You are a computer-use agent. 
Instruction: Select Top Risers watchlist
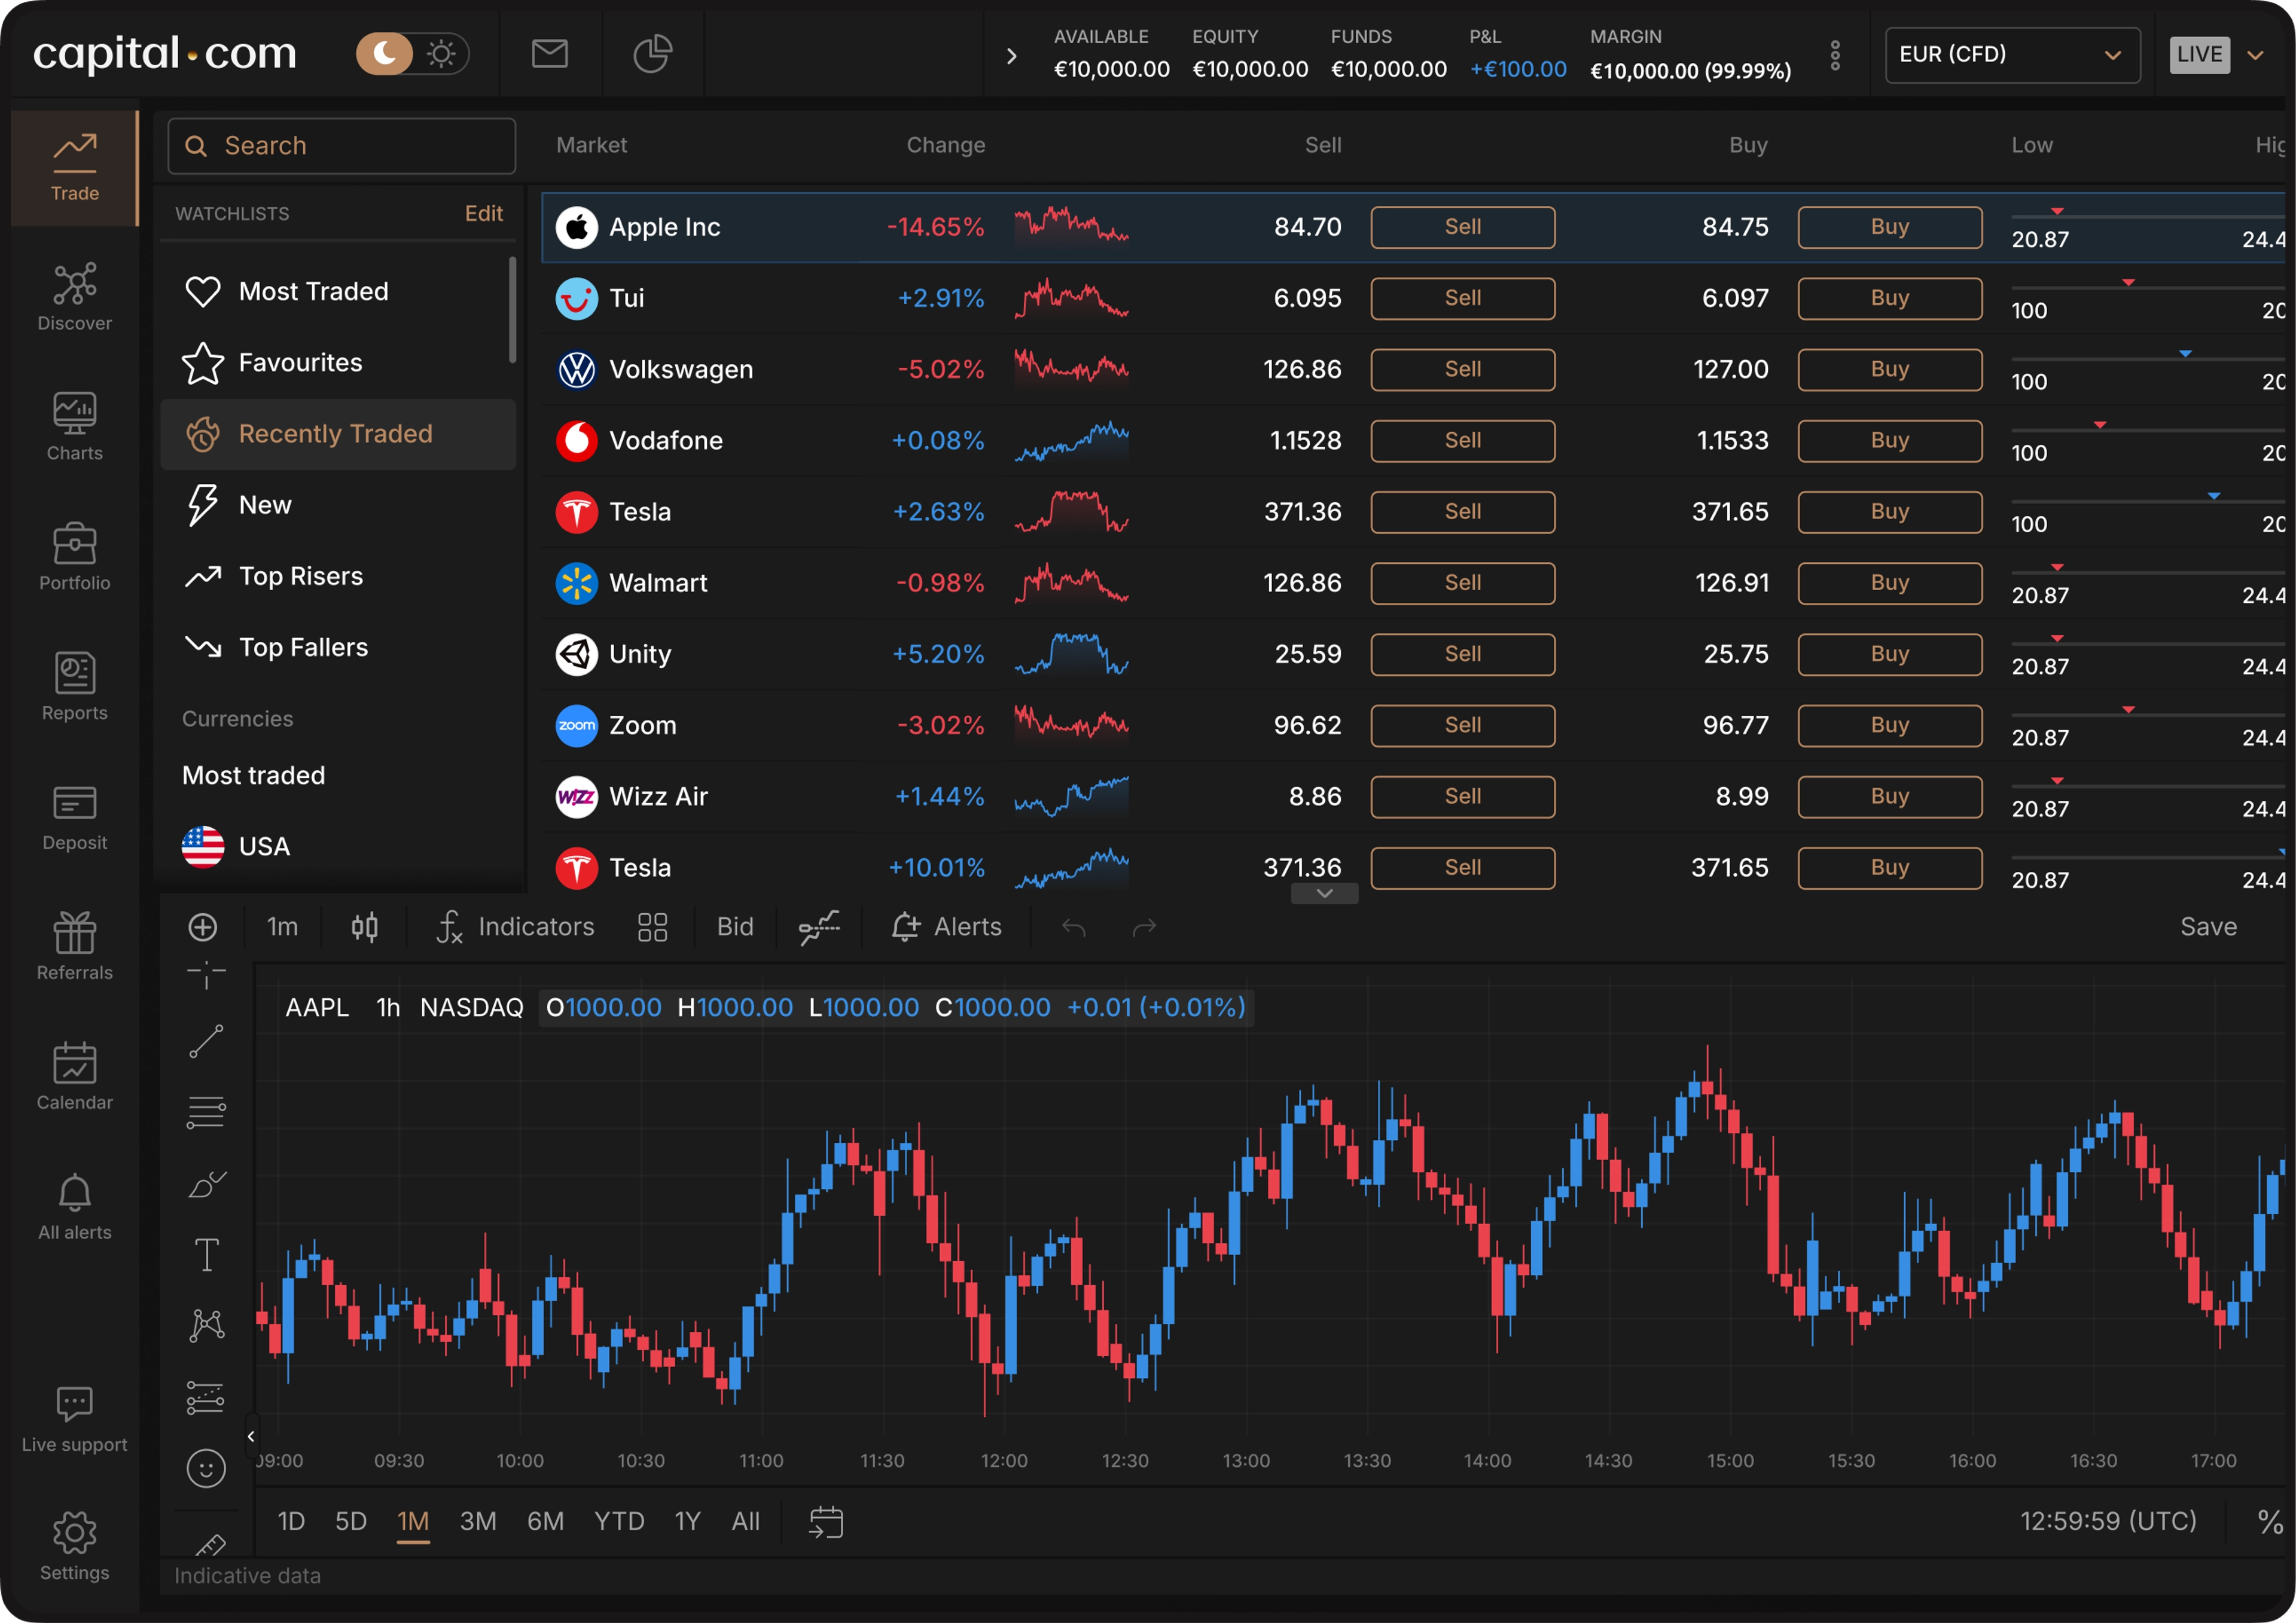(338, 576)
